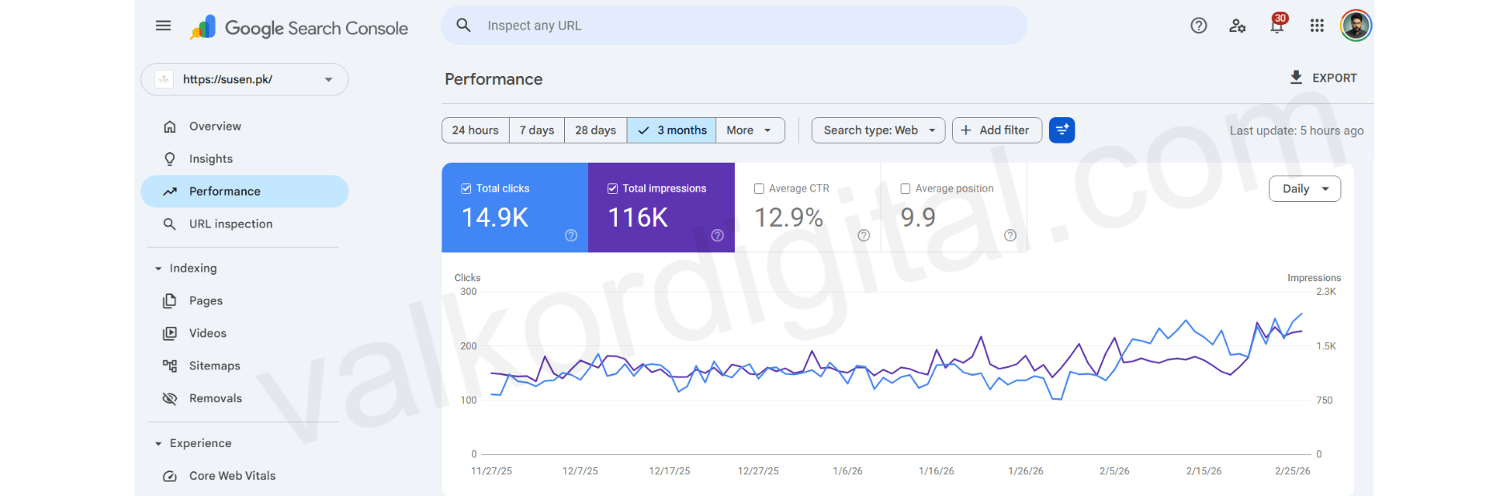Collapse the Indexing section
1508x496 pixels.
click(x=159, y=268)
